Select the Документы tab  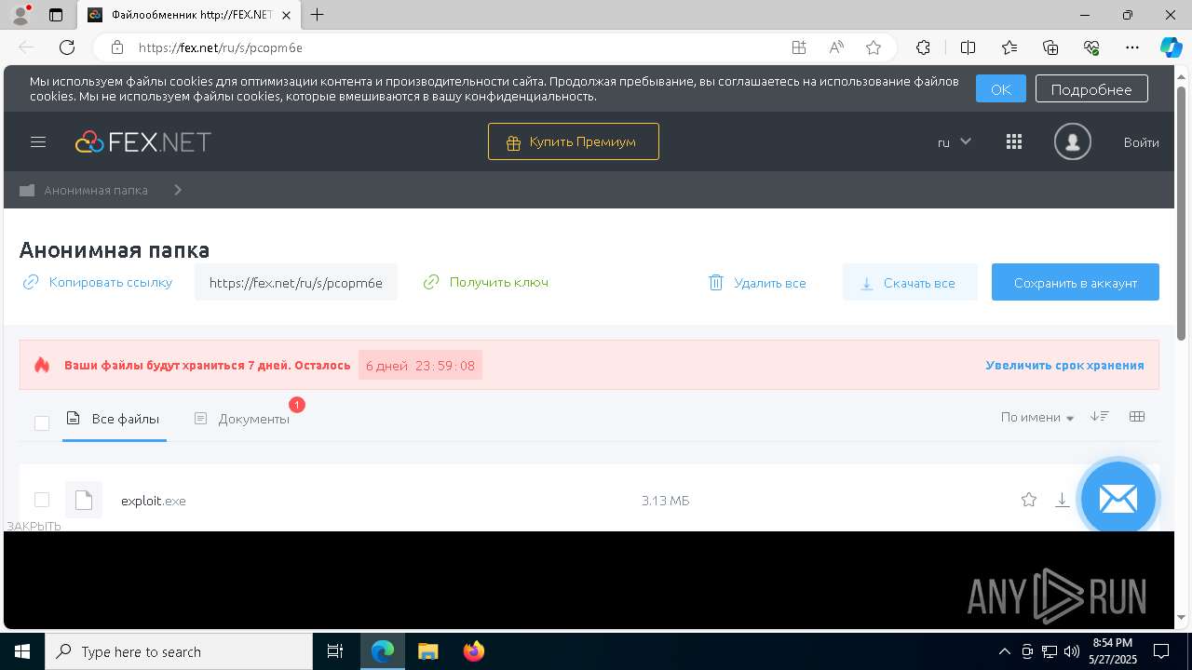coord(242,419)
